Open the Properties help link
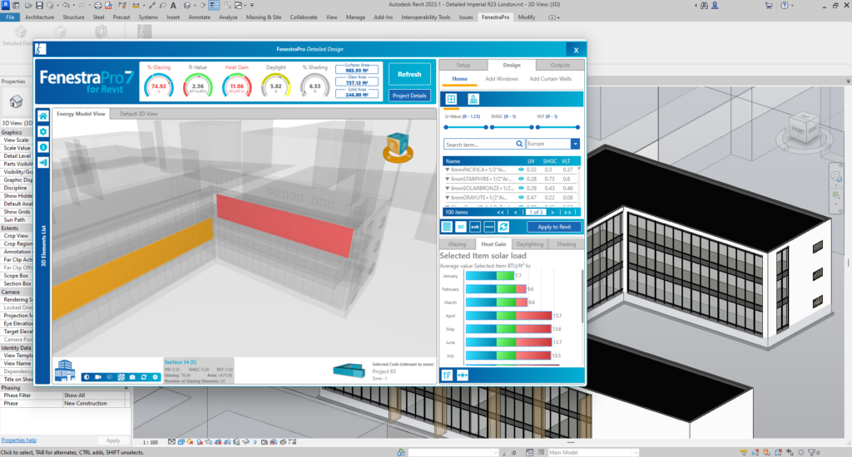The width and height of the screenshot is (852, 457). coord(18,440)
